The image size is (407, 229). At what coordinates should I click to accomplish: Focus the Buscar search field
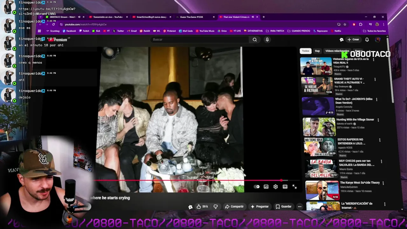tap(200, 39)
